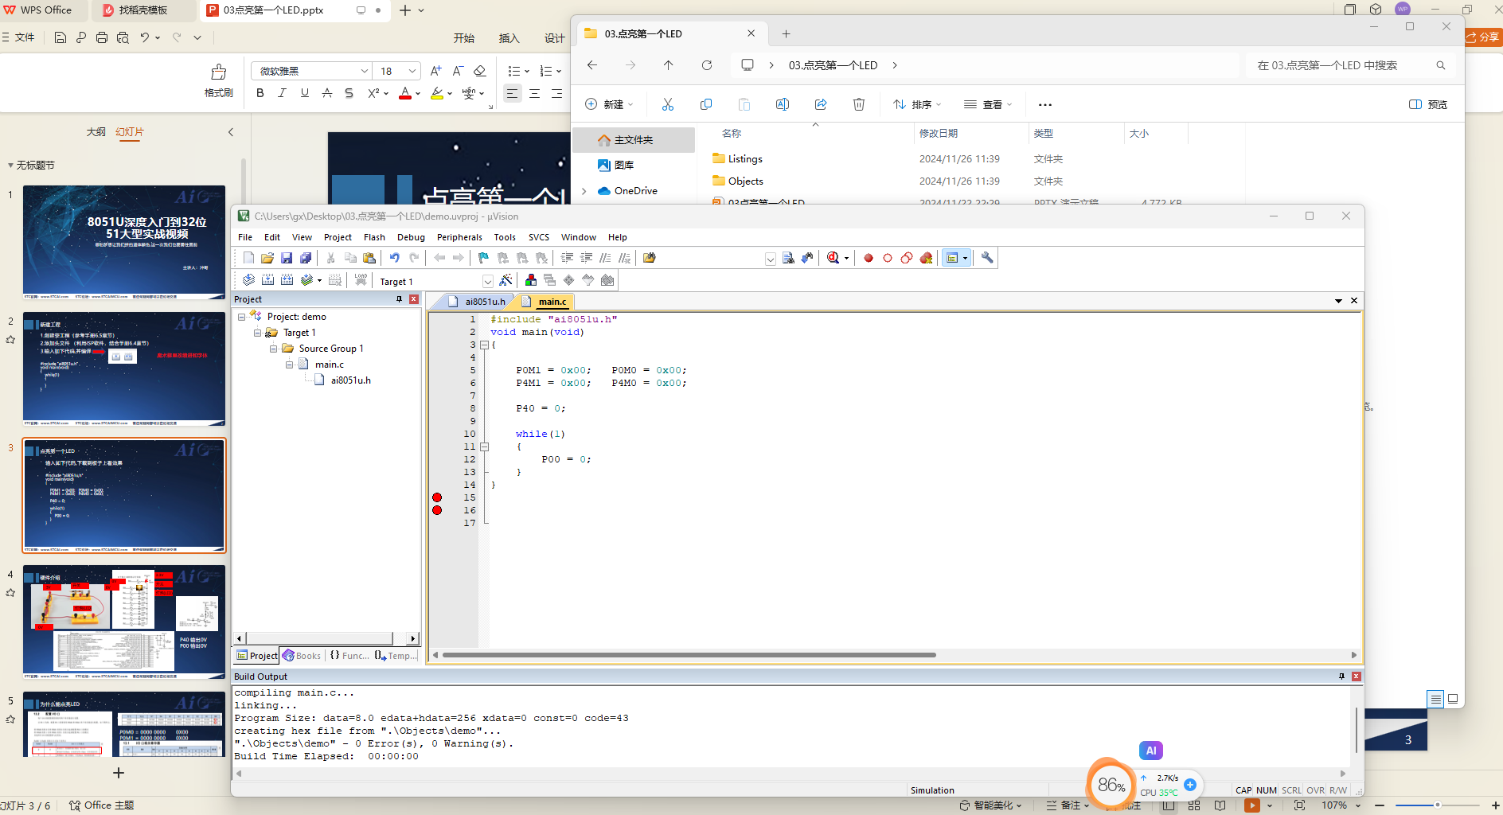Click Start/Stop Debug Session icon
This screenshot has width=1503, height=815.
click(833, 258)
